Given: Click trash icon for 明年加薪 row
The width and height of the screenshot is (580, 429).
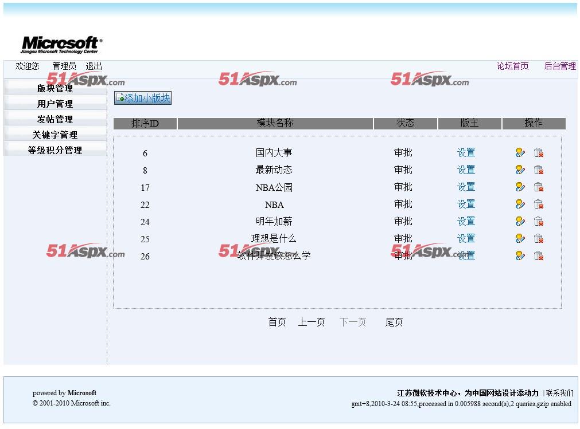Looking at the screenshot, I should (539, 221).
